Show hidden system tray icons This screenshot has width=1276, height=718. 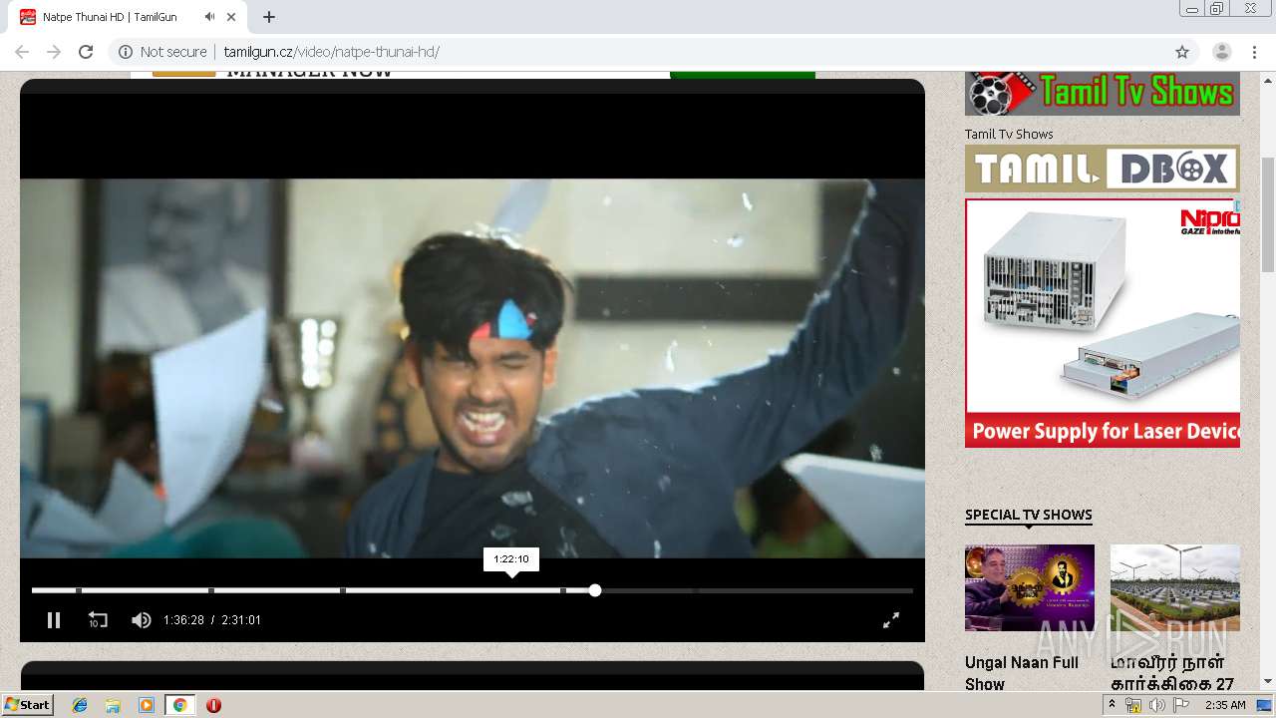coord(1113,705)
